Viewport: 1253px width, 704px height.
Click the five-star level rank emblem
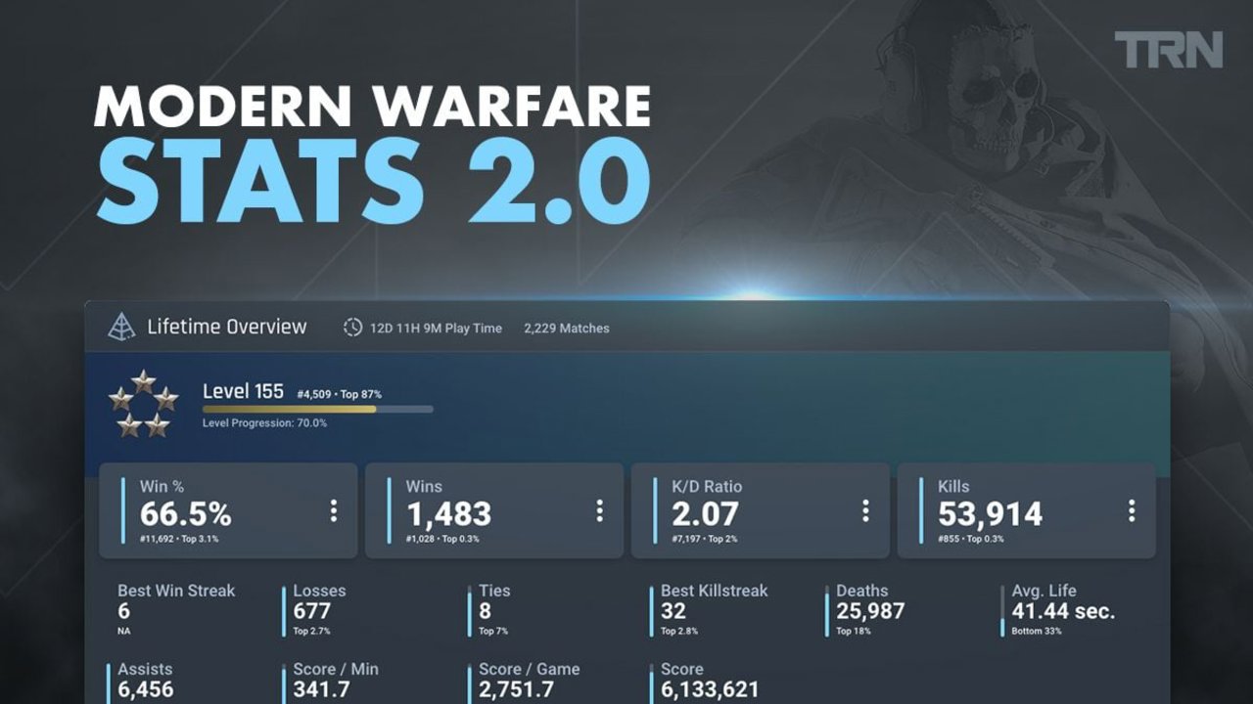click(143, 404)
